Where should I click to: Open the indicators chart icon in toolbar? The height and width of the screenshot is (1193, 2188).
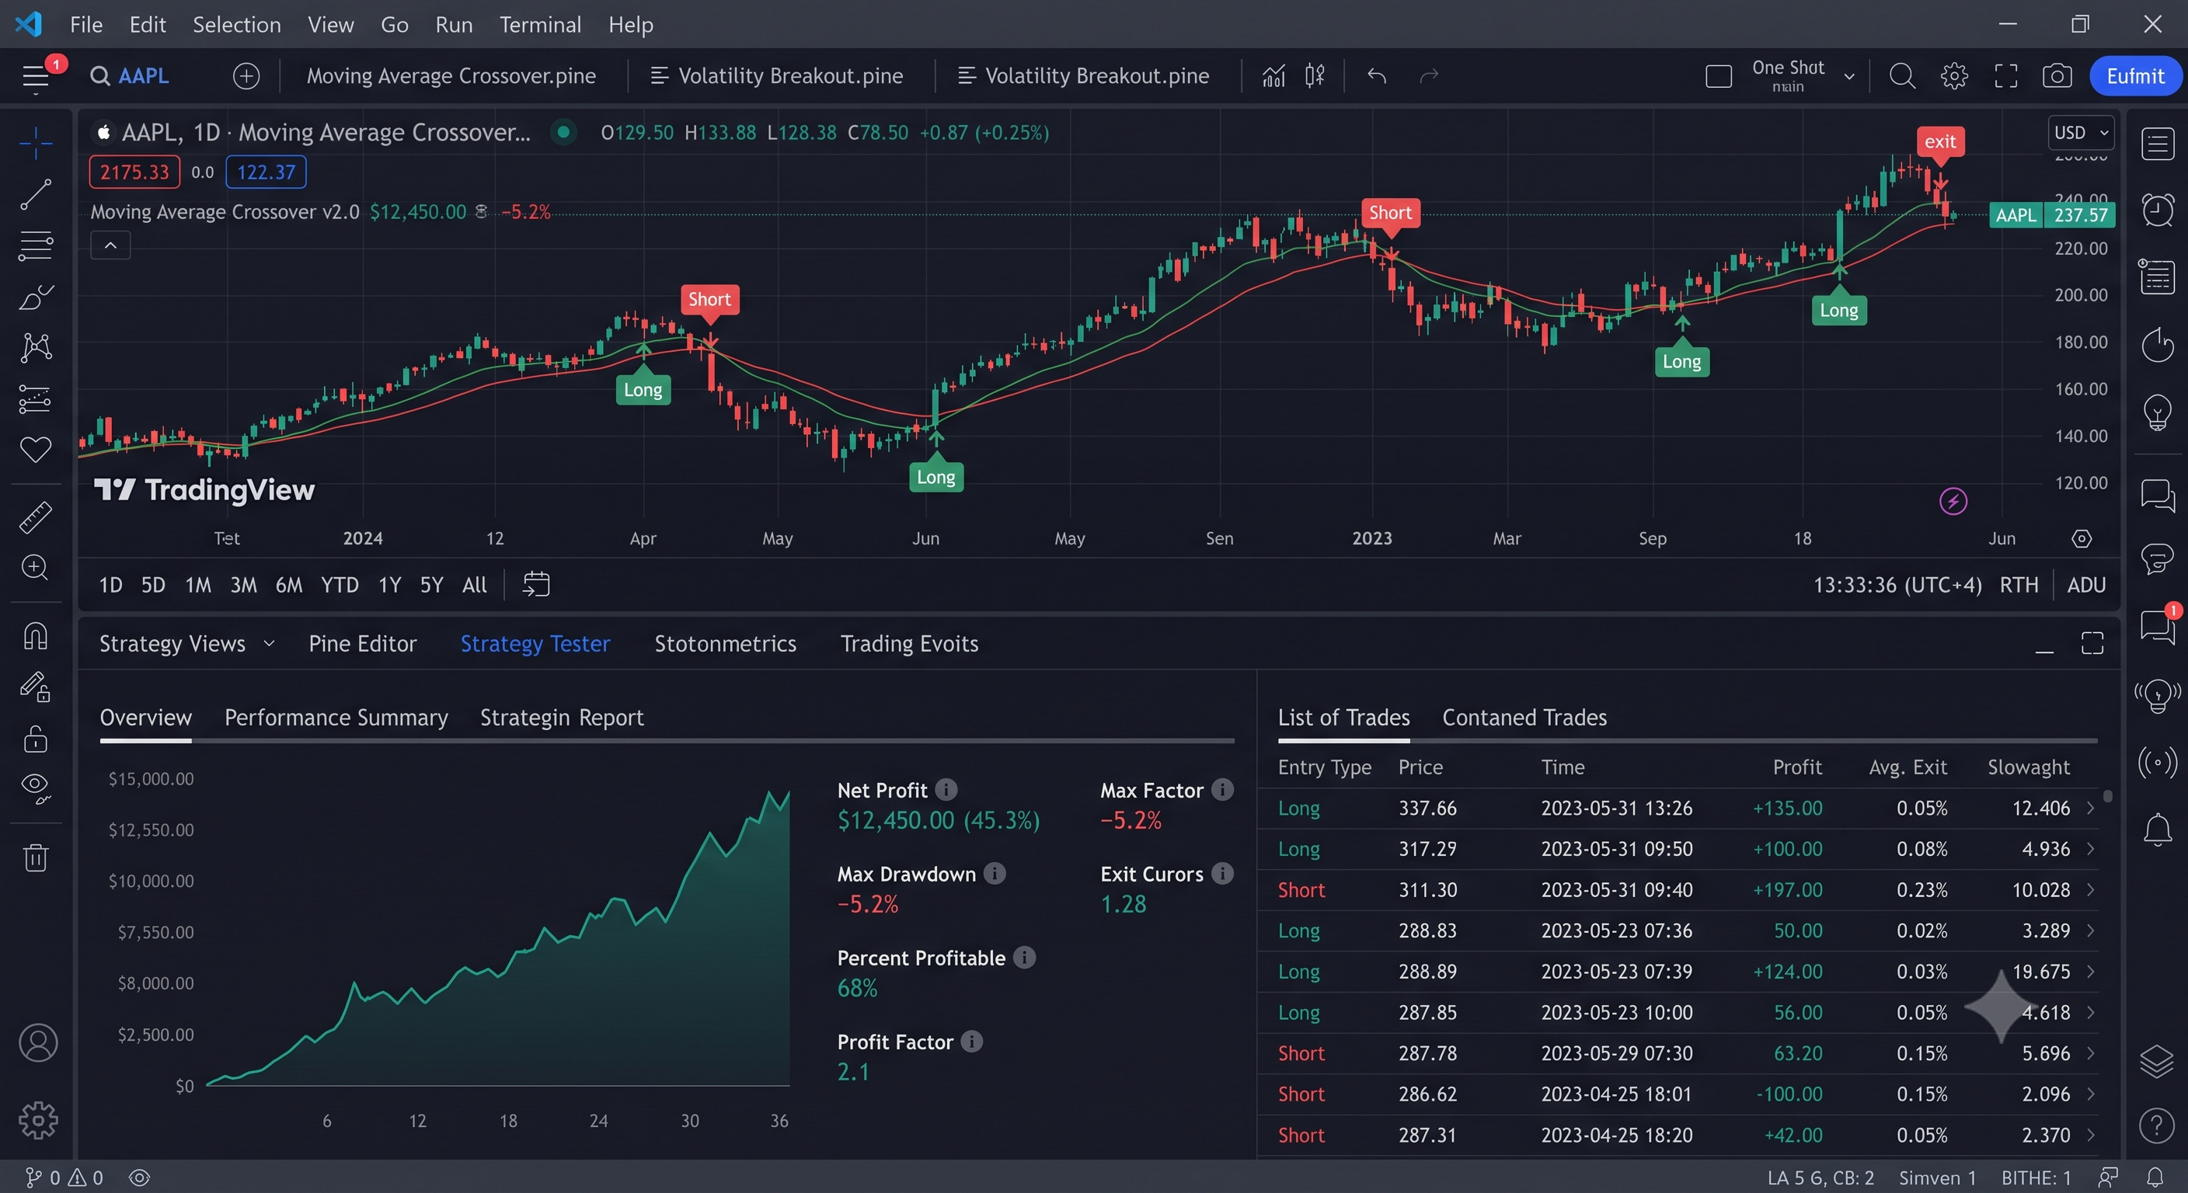tap(1273, 76)
